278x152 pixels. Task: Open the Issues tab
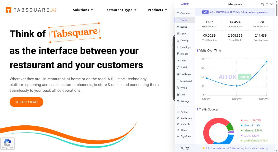point(185,27)
